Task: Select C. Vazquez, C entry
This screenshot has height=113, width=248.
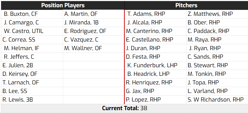Action: [x=81, y=39]
